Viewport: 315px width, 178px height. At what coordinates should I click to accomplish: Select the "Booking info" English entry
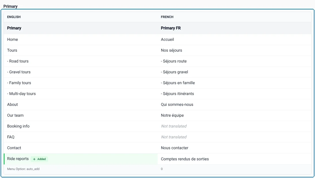point(18,126)
